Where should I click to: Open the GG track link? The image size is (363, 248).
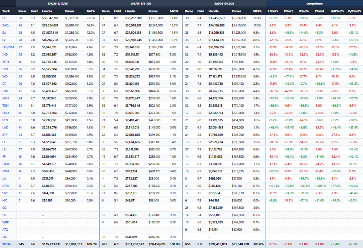click(5, 208)
